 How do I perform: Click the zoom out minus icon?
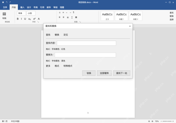pos(161,121)
